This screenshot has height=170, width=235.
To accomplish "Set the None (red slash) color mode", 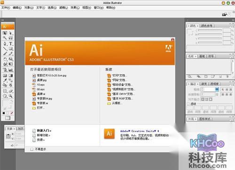I will coord(12,113).
